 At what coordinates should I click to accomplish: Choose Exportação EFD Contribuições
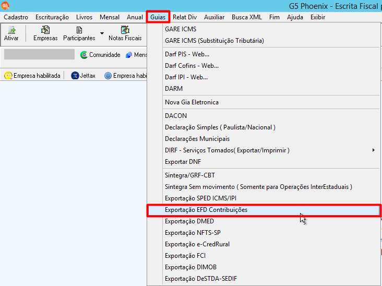click(x=264, y=210)
